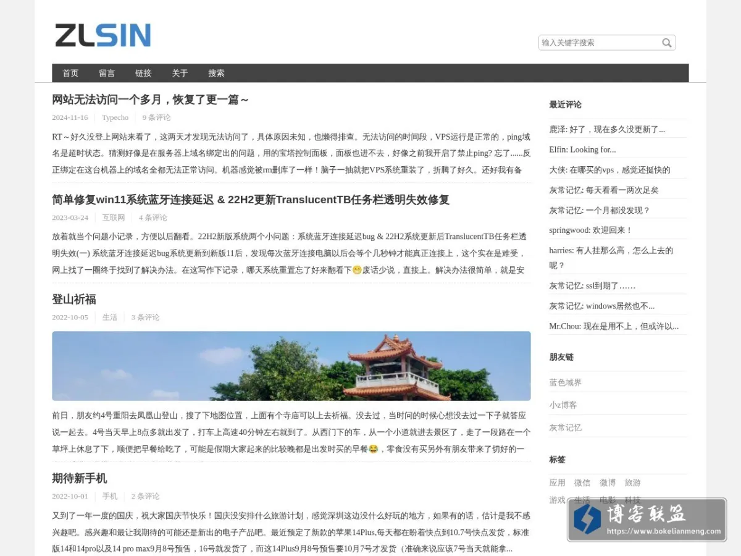Click the 登山祈福 pavilion photo
The height and width of the screenshot is (556, 741).
pos(291,366)
